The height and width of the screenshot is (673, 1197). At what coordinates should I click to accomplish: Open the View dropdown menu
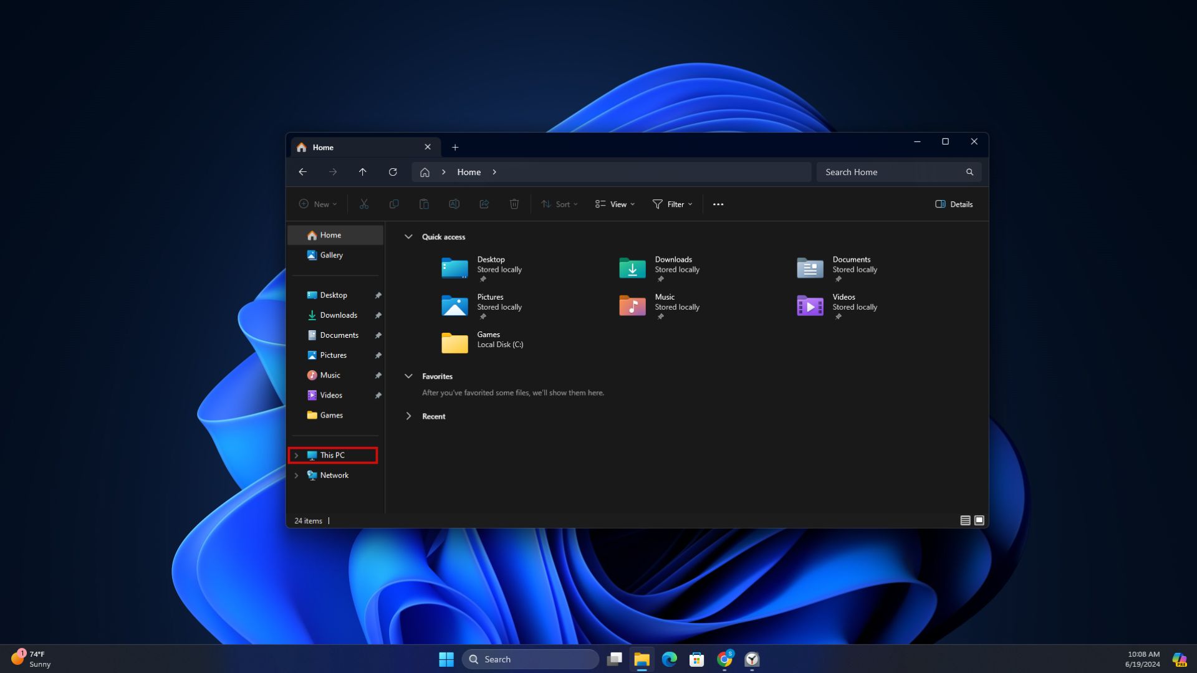tap(615, 204)
